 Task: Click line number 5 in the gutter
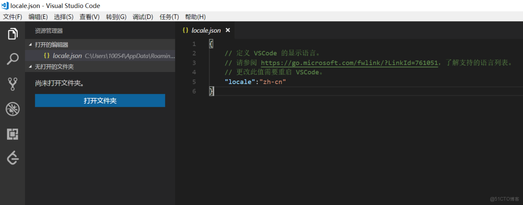[194, 81]
